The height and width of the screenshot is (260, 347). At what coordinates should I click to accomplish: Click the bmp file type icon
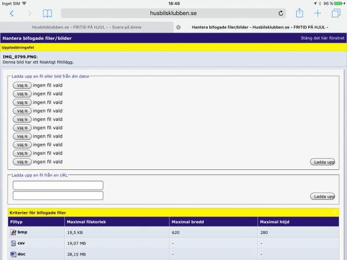(x=14, y=232)
